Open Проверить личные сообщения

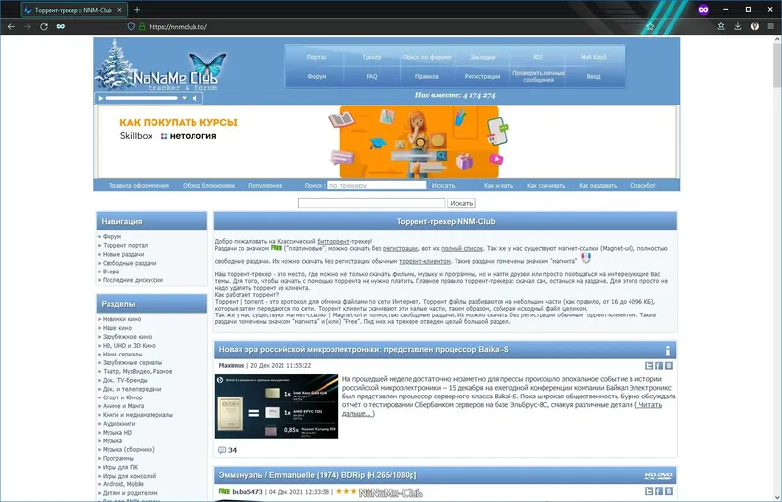click(x=539, y=76)
